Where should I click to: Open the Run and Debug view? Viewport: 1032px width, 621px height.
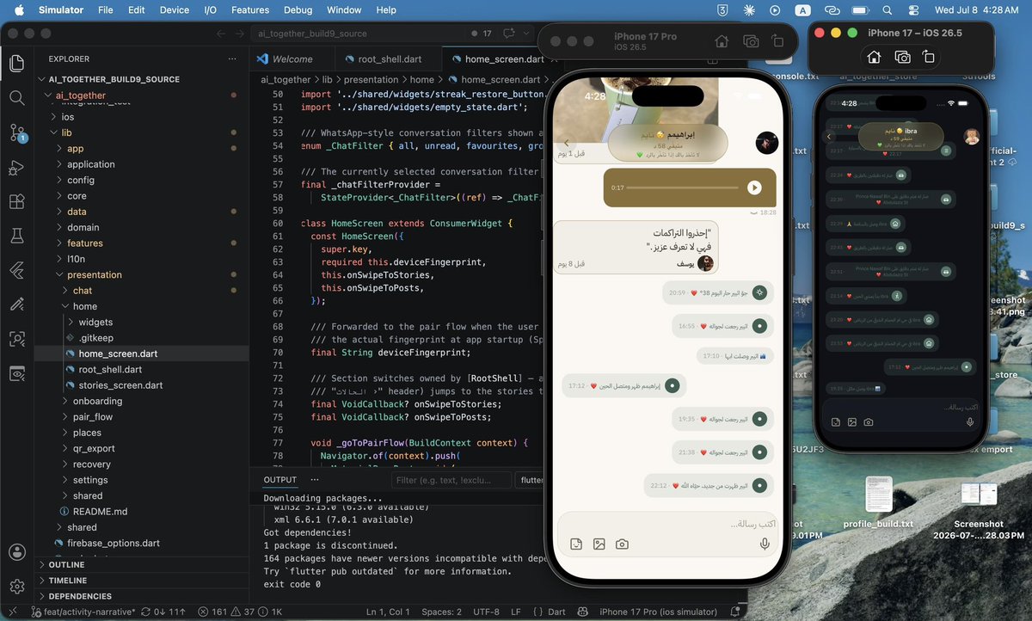point(16,167)
